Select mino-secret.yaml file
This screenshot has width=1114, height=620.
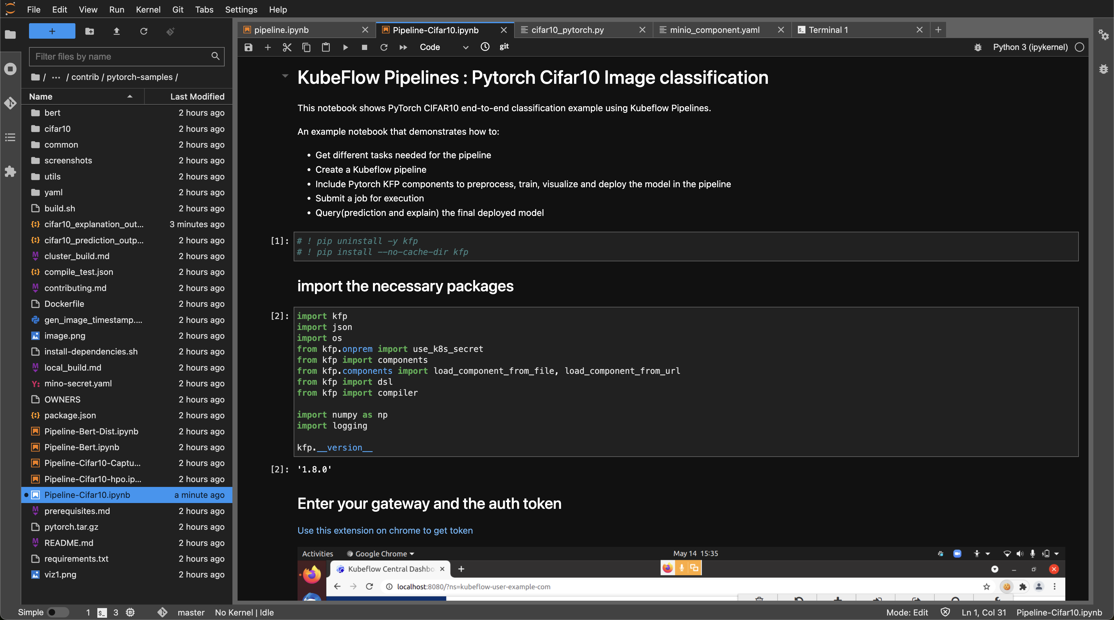(127, 383)
